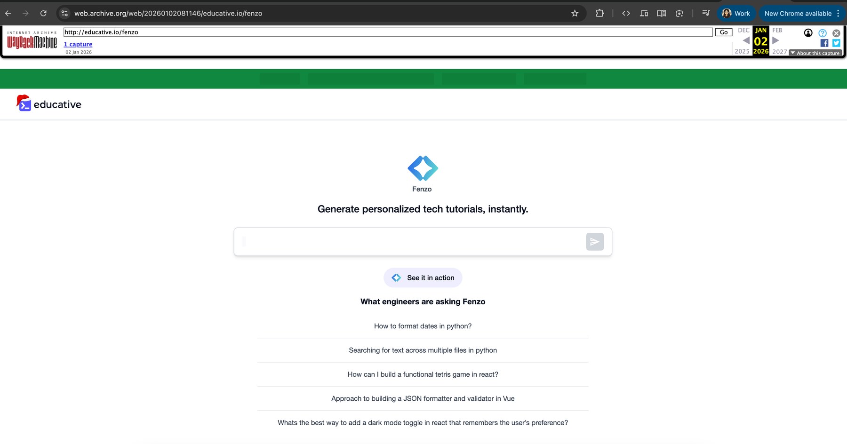Open the media controls playlist icon
This screenshot has height=444, width=847.
[x=706, y=13]
